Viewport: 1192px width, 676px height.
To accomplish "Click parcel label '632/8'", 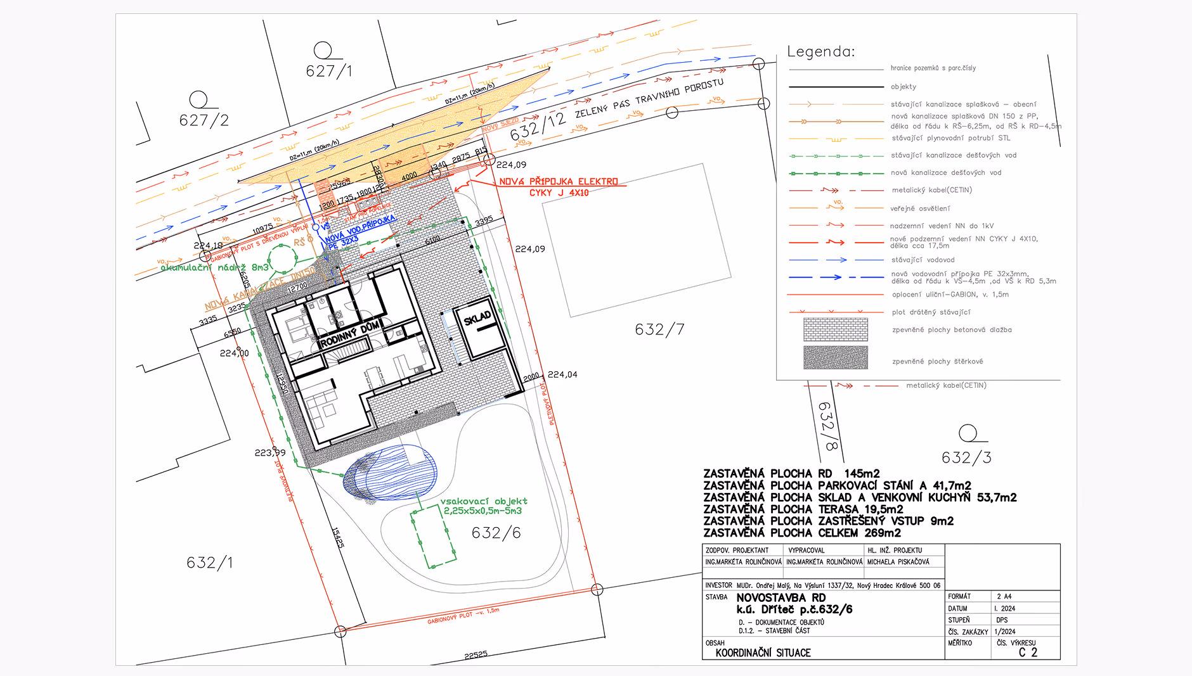I will (x=828, y=426).
